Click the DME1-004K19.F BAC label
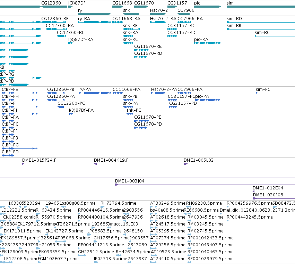 coord(111,160)
